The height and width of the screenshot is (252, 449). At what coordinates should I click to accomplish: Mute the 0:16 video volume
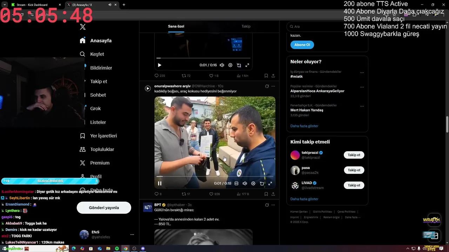coord(222,65)
